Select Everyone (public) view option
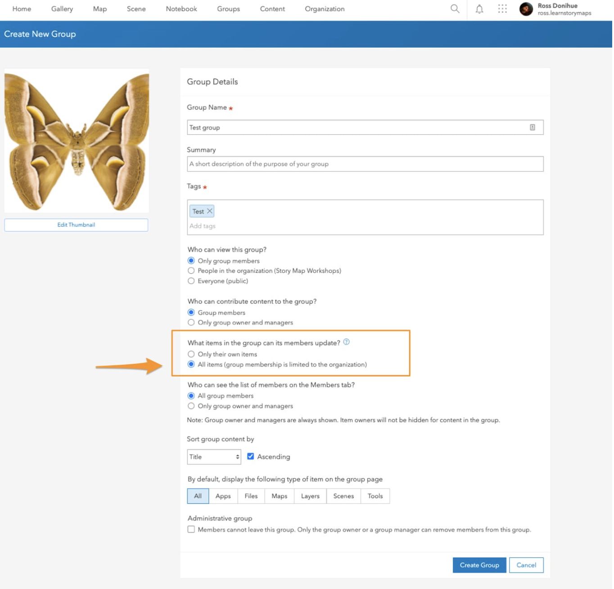Viewport: 614px width, 589px height. click(192, 282)
